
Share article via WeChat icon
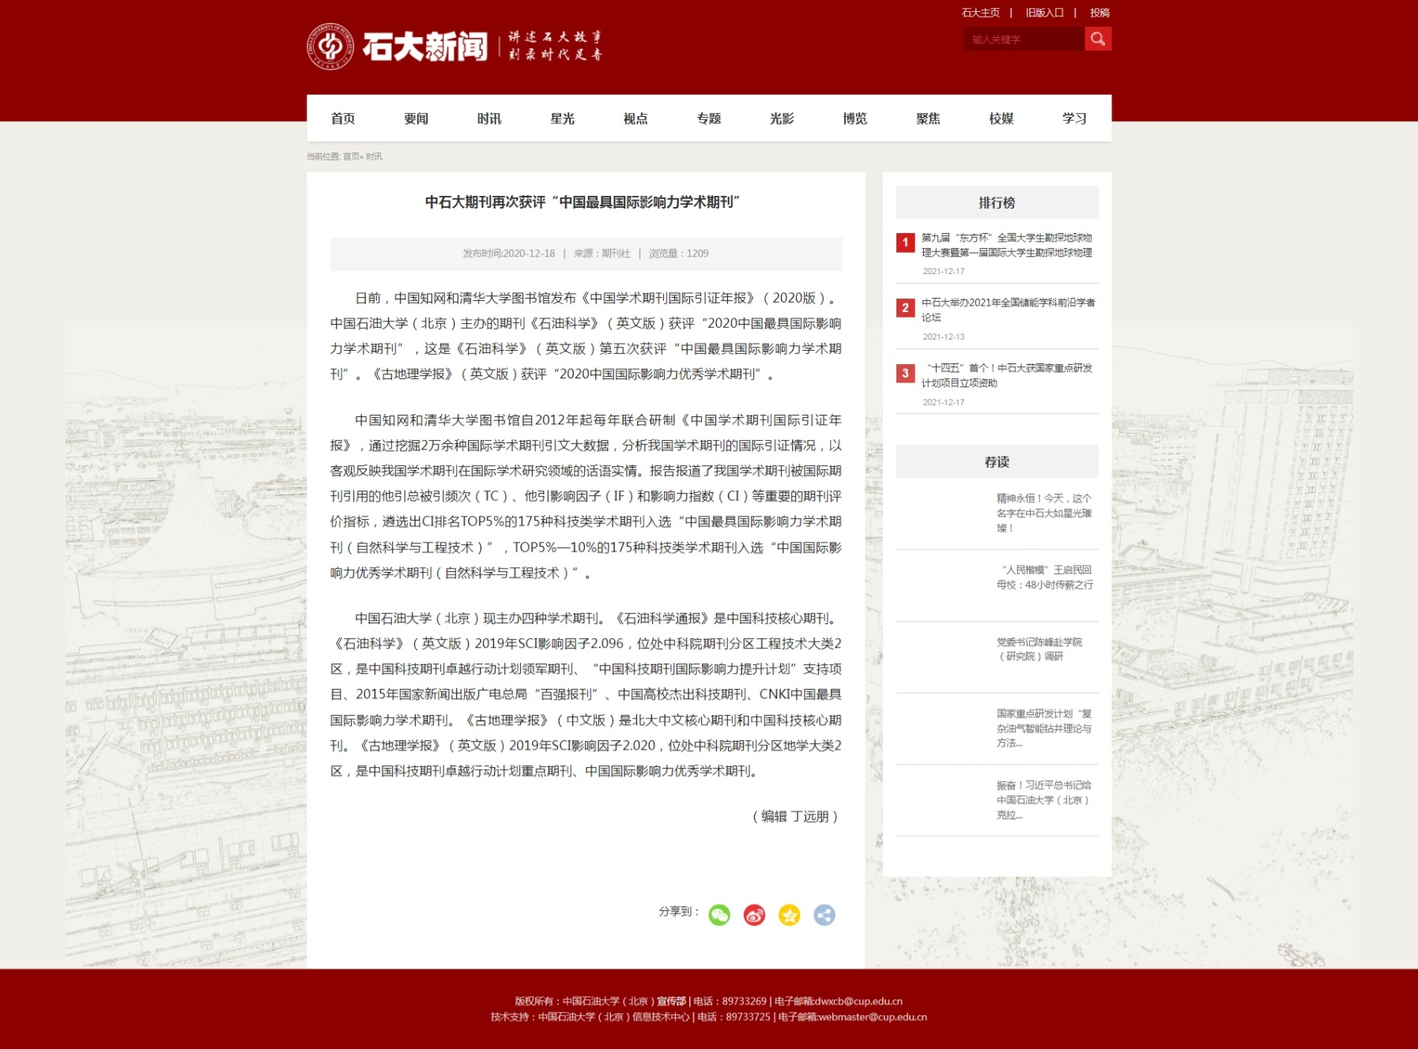[x=718, y=915]
